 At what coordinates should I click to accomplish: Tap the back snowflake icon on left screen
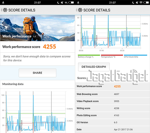click(4, 10)
